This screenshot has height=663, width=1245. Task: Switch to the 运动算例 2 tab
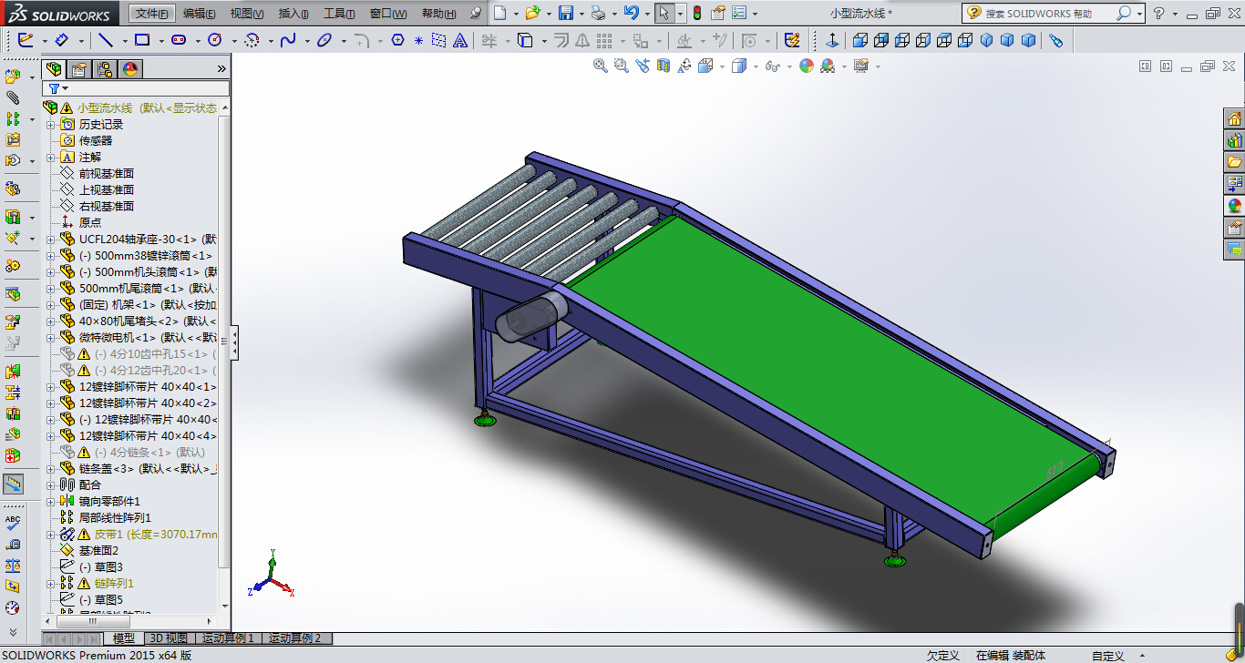(297, 638)
